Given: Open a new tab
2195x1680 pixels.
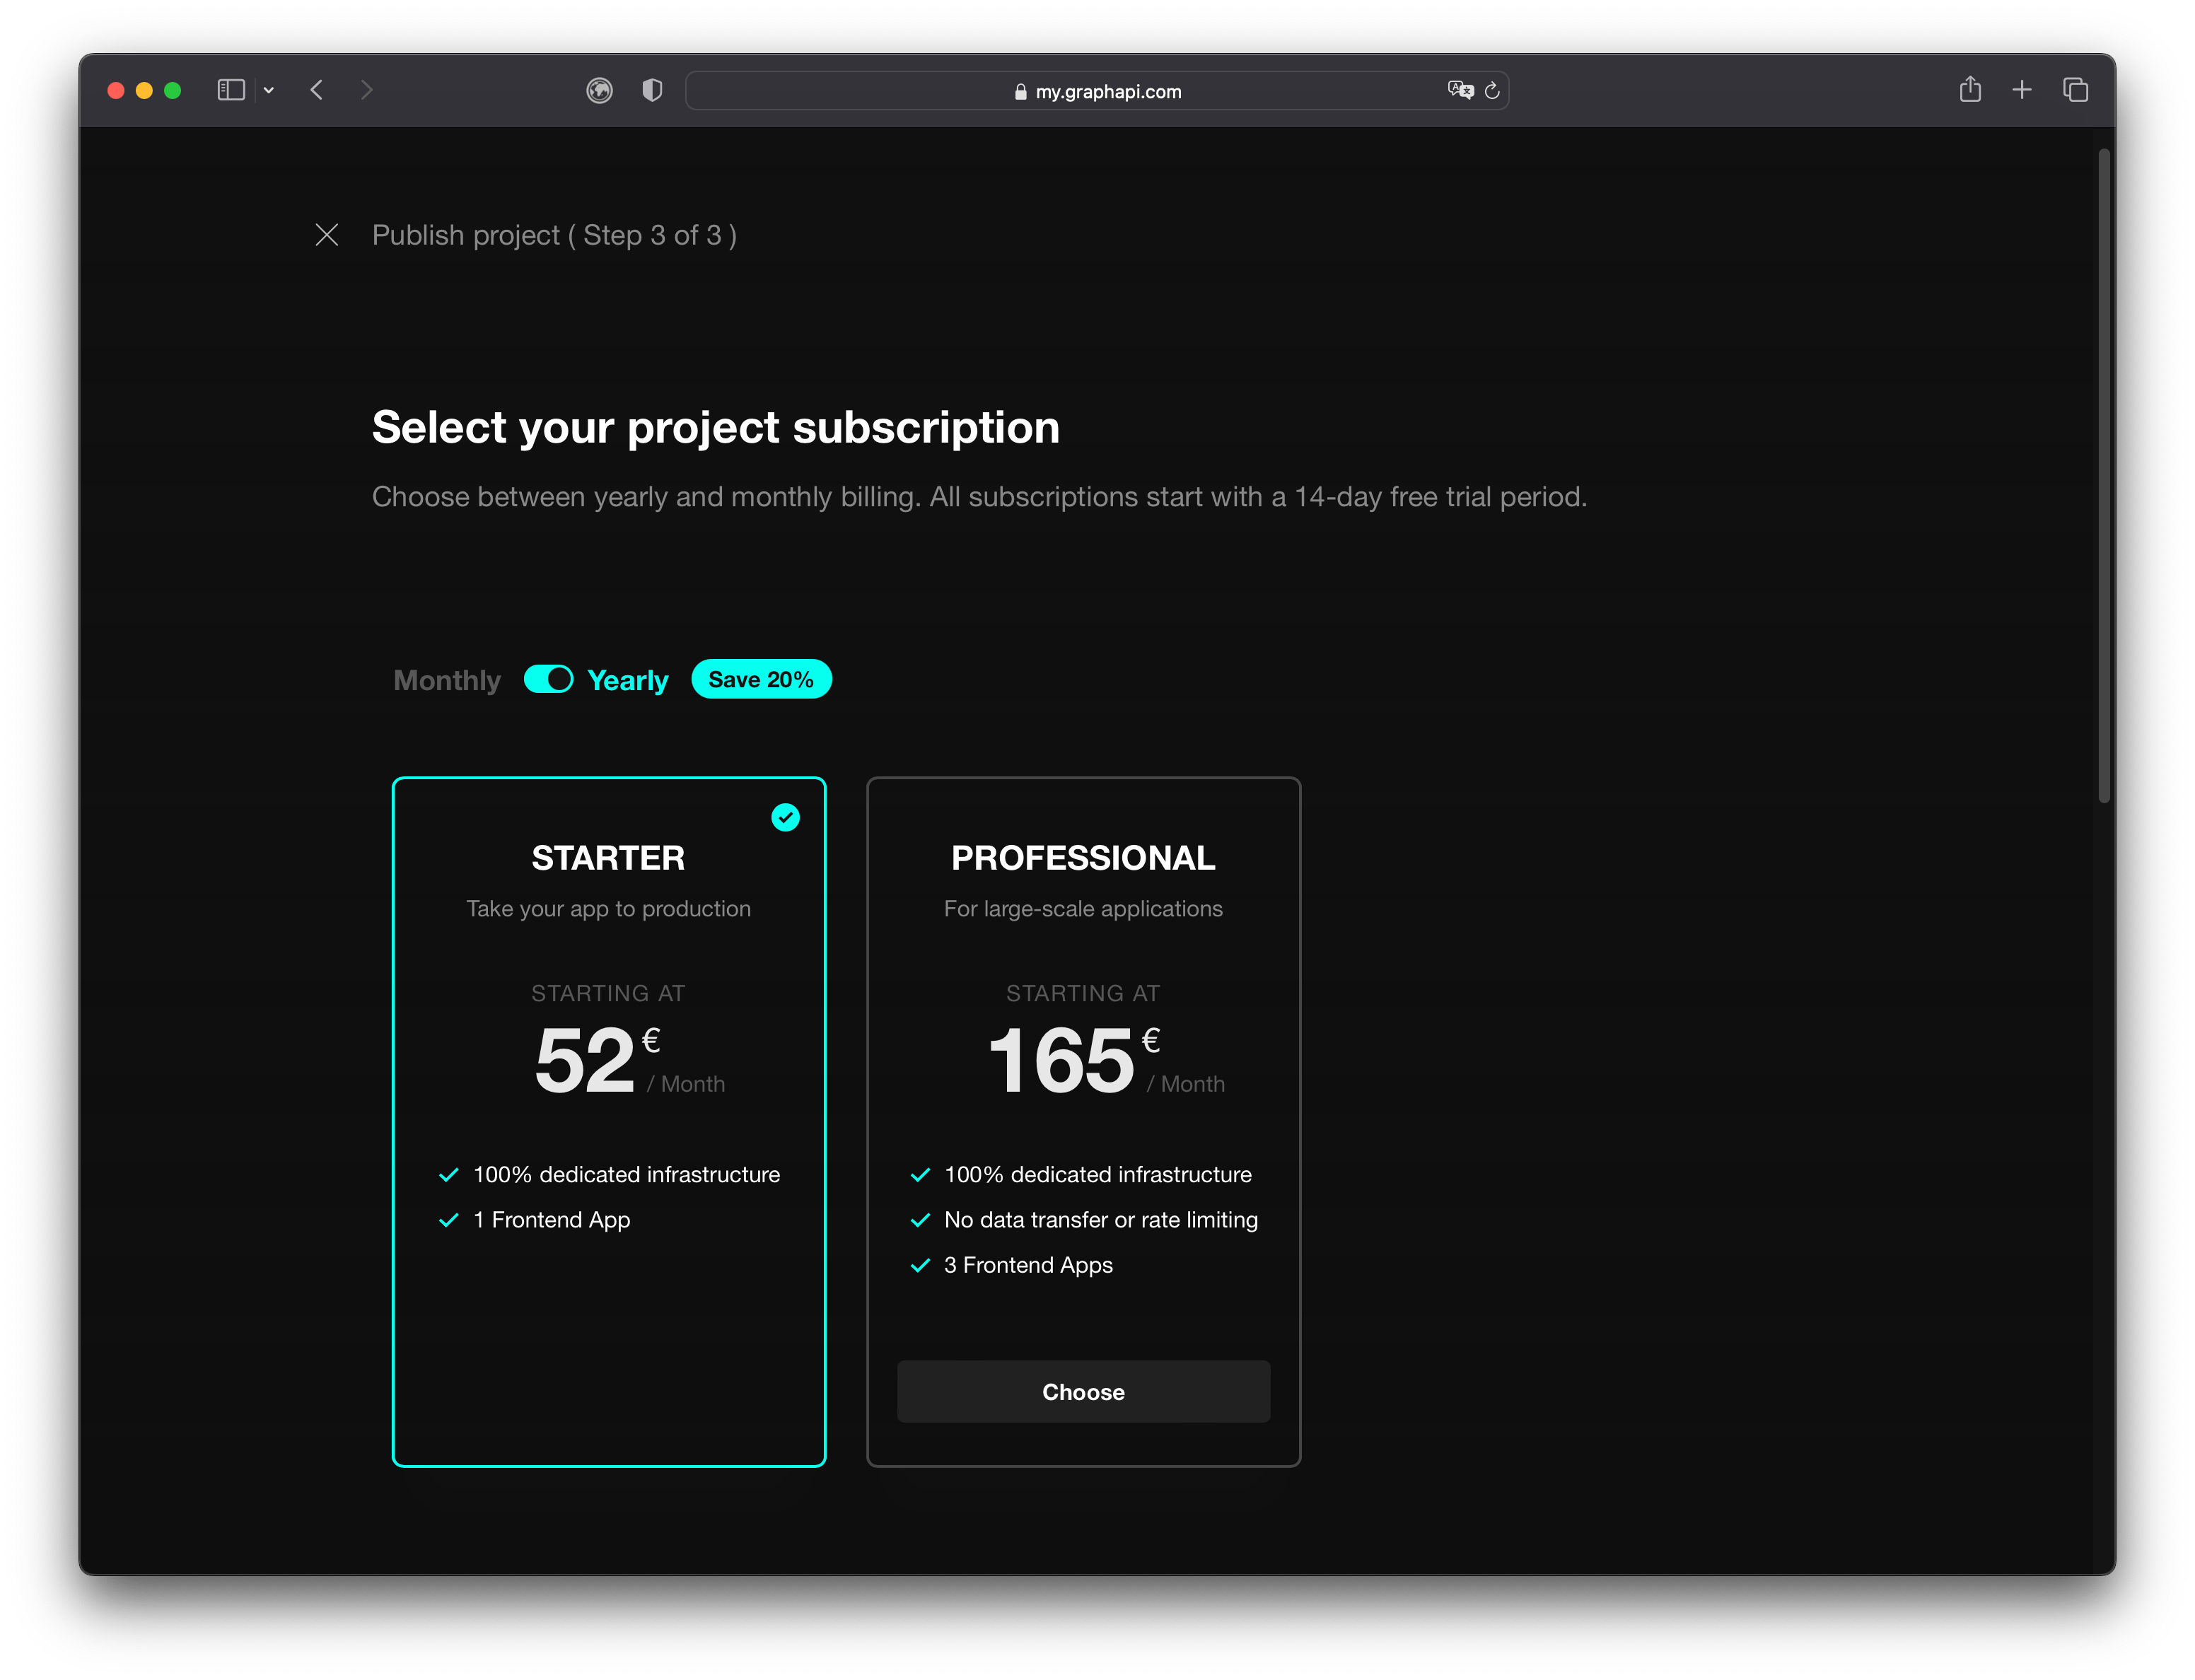Looking at the screenshot, I should coord(2022,90).
